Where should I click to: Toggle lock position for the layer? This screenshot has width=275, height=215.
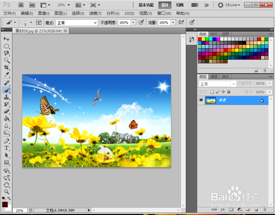coord(223,92)
